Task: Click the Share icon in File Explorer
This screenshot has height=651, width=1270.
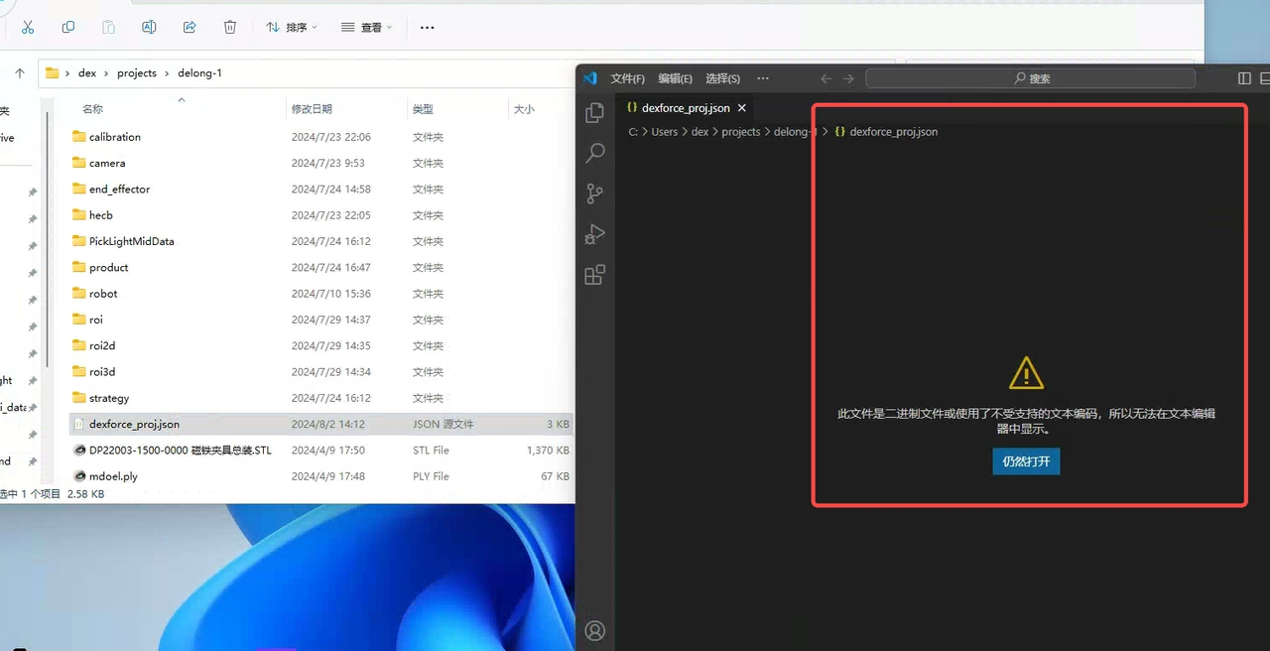Action: point(190,27)
